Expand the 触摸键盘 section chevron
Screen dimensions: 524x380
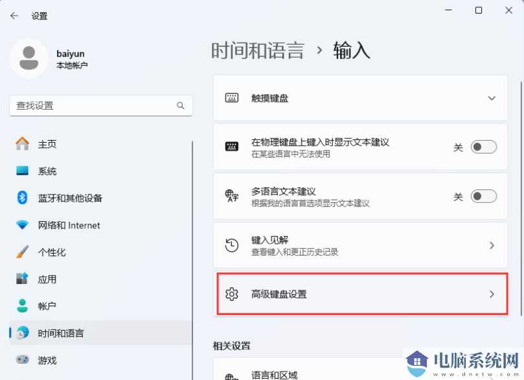pyautogui.click(x=492, y=99)
